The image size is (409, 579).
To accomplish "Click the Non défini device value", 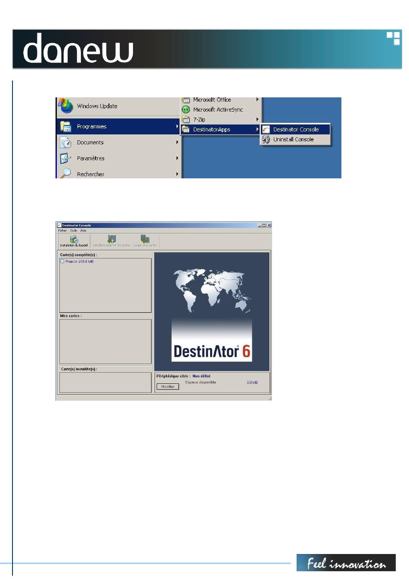I will (201, 376).
